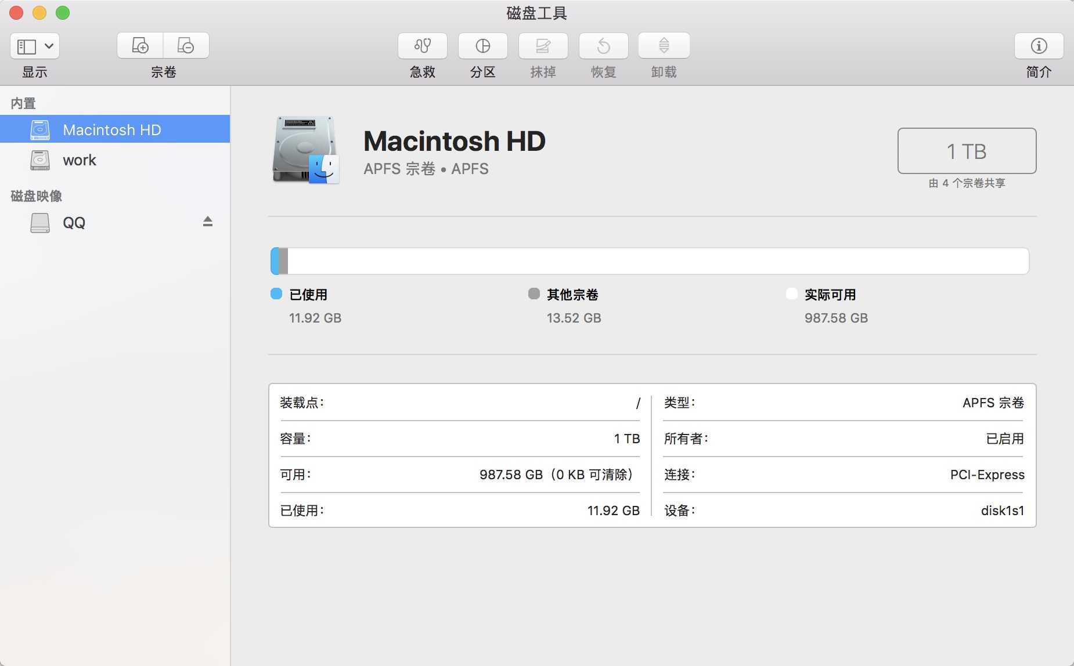Click the 磁盘工具 window title
1074x666 pixels.
click(537, 13)
